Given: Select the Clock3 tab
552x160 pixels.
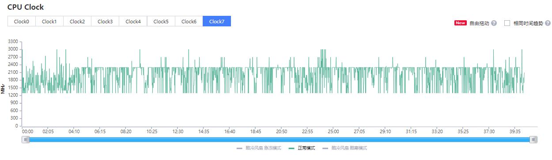Looking at the screenshot, I should (105, 21).
